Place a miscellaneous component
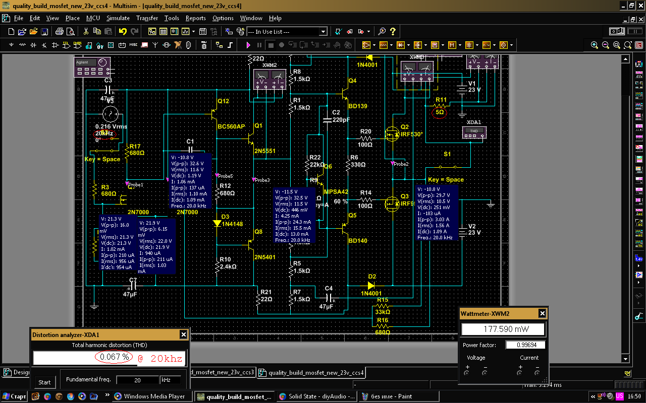This screenshot has height=403, width=646. (133, 45)
